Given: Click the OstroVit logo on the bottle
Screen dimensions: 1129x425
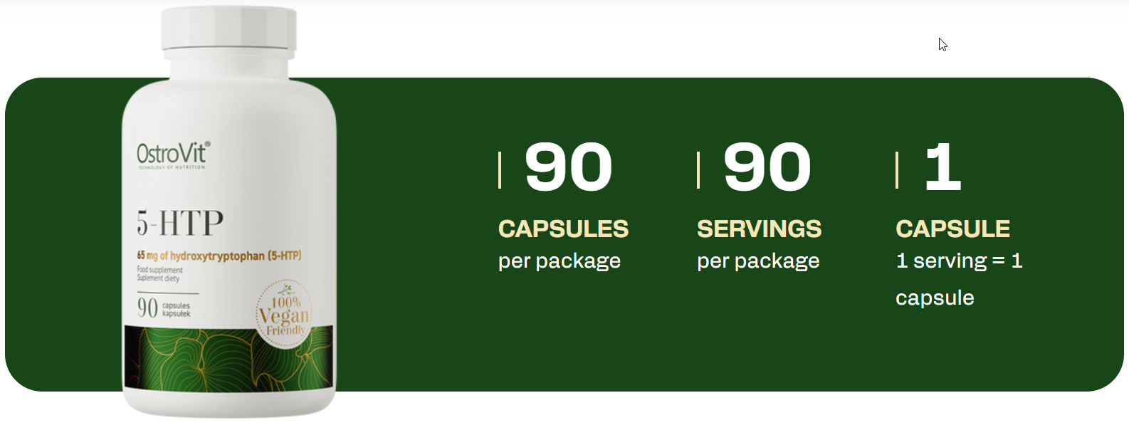Looking at the screenshot, I should click(173, 154).
